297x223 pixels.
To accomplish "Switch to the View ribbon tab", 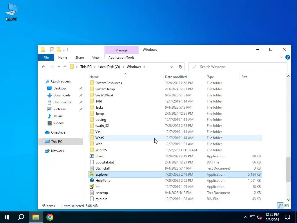I will (96, 57).
